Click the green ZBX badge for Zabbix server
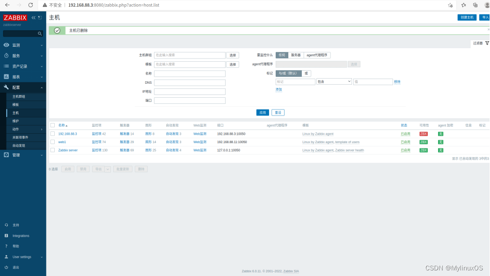 pos(424,150)
